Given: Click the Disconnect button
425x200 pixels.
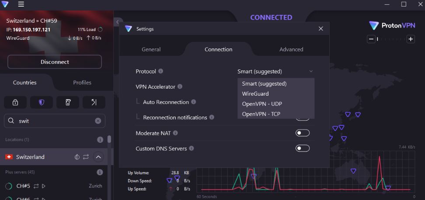Looking at the screenshot, I should coord(55,62).
